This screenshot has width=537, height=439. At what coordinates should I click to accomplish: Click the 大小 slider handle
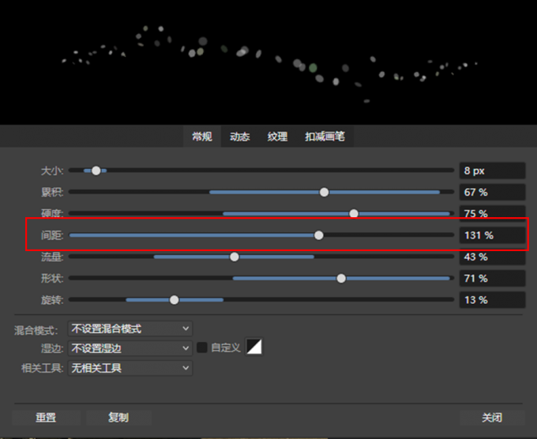[96, 171]
